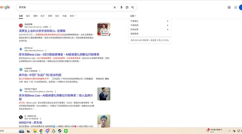Open the b9052116 - 廖天佑 X link
Image resolution: width=242 pixels, height=134 pixels.
pyautogui.click(x=30, y=123)
